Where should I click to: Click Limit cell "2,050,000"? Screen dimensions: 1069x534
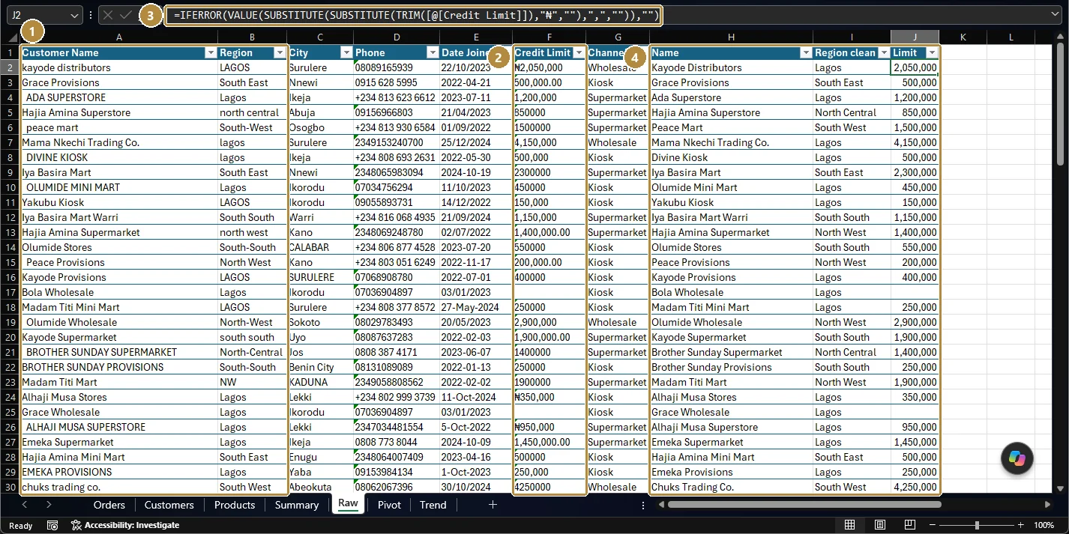coord(915,67)
